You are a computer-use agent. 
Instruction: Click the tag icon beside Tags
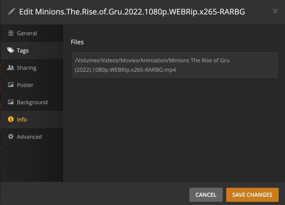(11, 51)
